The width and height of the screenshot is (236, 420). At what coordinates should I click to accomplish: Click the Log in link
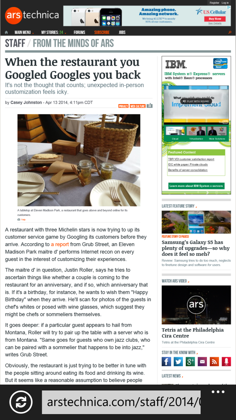click(225, 3)
